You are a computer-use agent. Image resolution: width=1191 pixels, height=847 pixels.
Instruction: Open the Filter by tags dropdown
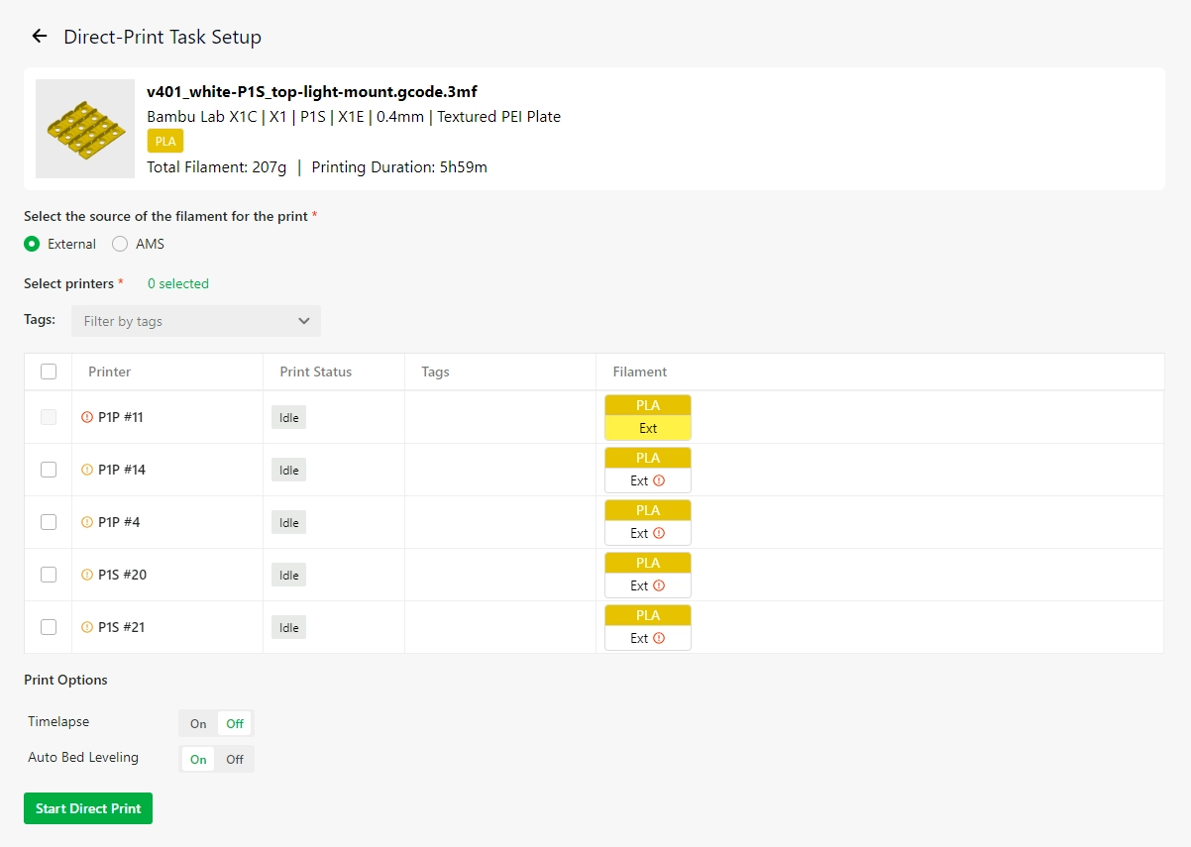[196, 321]
